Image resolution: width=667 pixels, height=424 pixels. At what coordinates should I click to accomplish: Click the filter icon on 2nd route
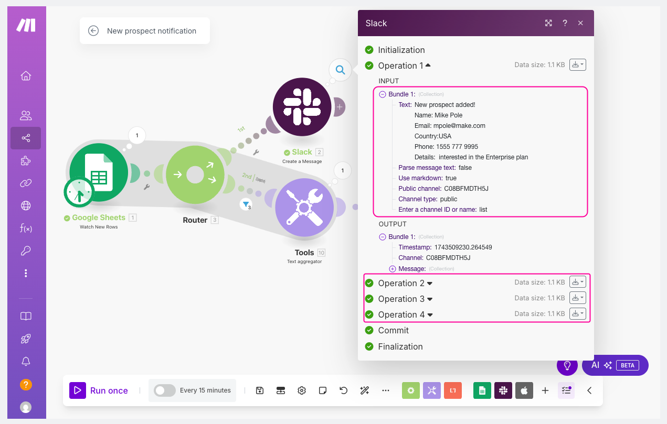coord(246,204)
